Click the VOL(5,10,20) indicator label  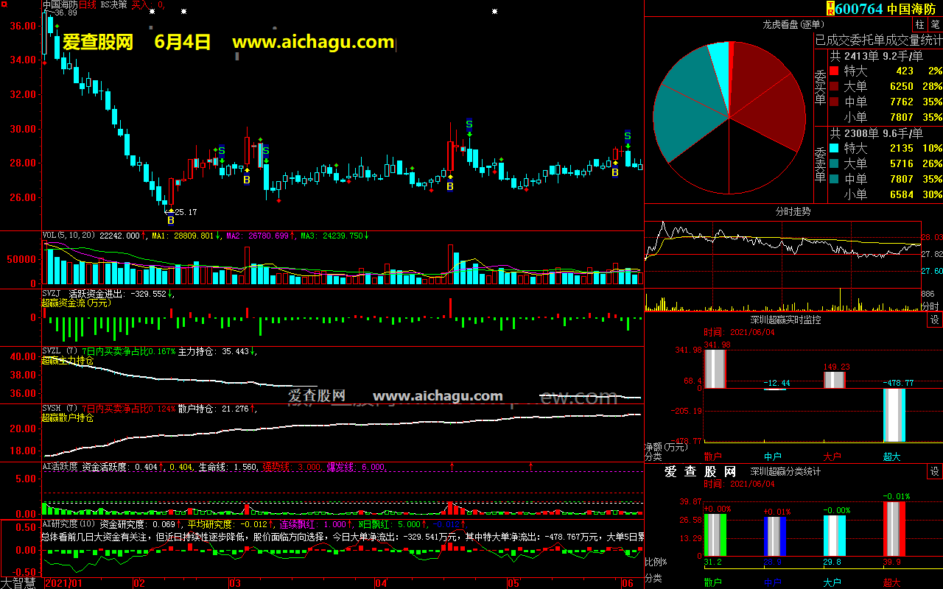pos(69,236)
